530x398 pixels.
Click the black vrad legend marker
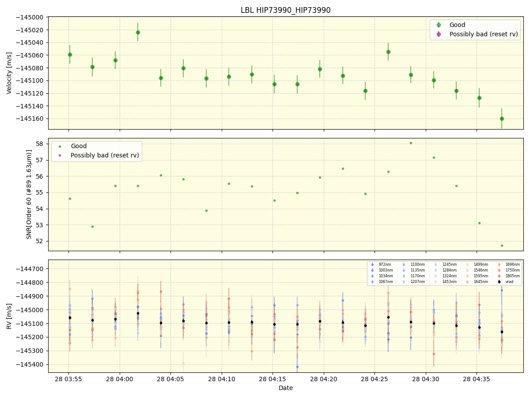(x=500, y=282)
